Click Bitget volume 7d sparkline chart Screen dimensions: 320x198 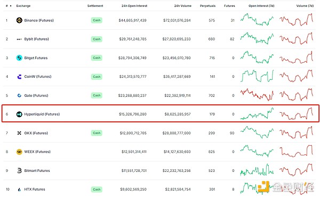tap(297, 57)
